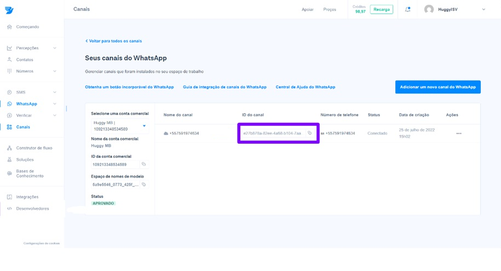The height and width of the screenshot is (271, 501).
Task: Click creation date 25 de julho de 2022
Action: [417, 133]
